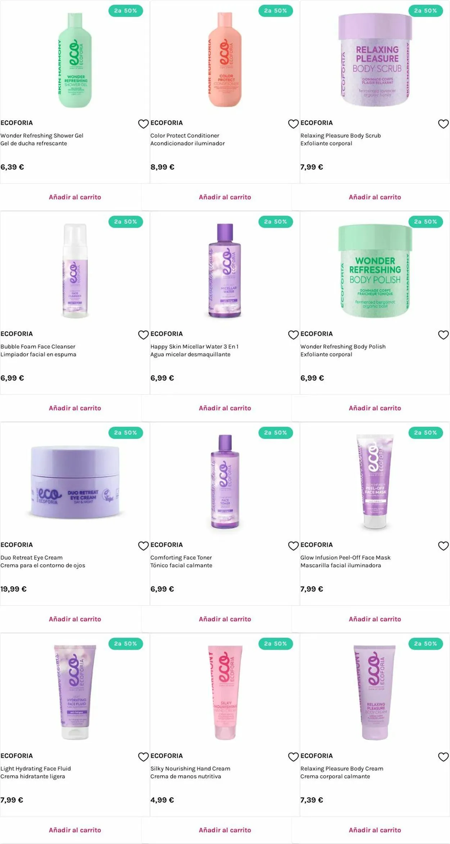450x844 pixels.
Task: Open Relaxing Pleasure Body Scrub product image
Action: coord(375,60)
